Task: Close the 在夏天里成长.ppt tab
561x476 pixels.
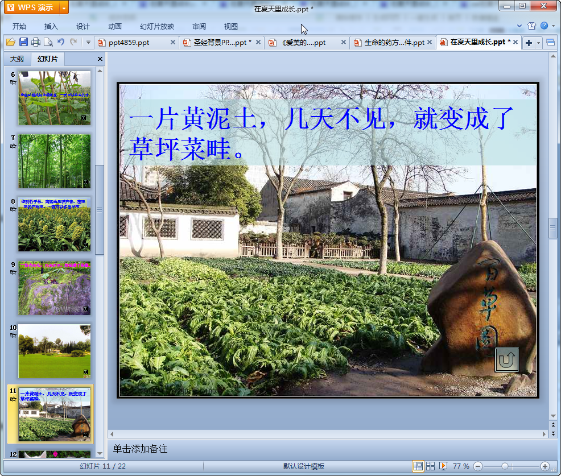Action: pos(515,42)
